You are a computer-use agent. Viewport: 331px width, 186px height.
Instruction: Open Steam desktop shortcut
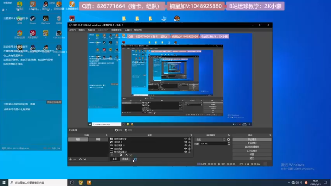(x=33, y=20)
